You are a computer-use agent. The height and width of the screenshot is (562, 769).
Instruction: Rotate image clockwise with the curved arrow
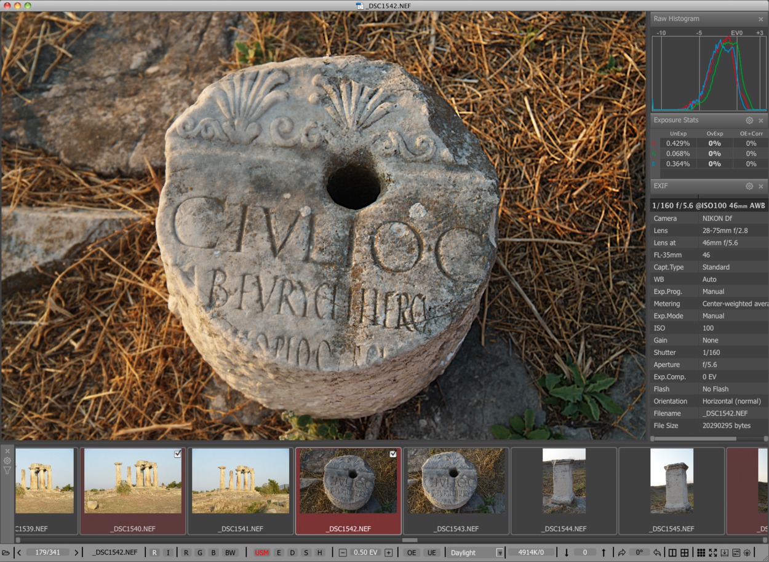622,553
